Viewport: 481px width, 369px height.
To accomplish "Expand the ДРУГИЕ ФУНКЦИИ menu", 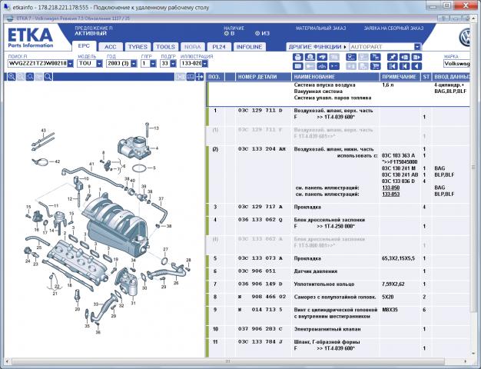I will [317, 47].
